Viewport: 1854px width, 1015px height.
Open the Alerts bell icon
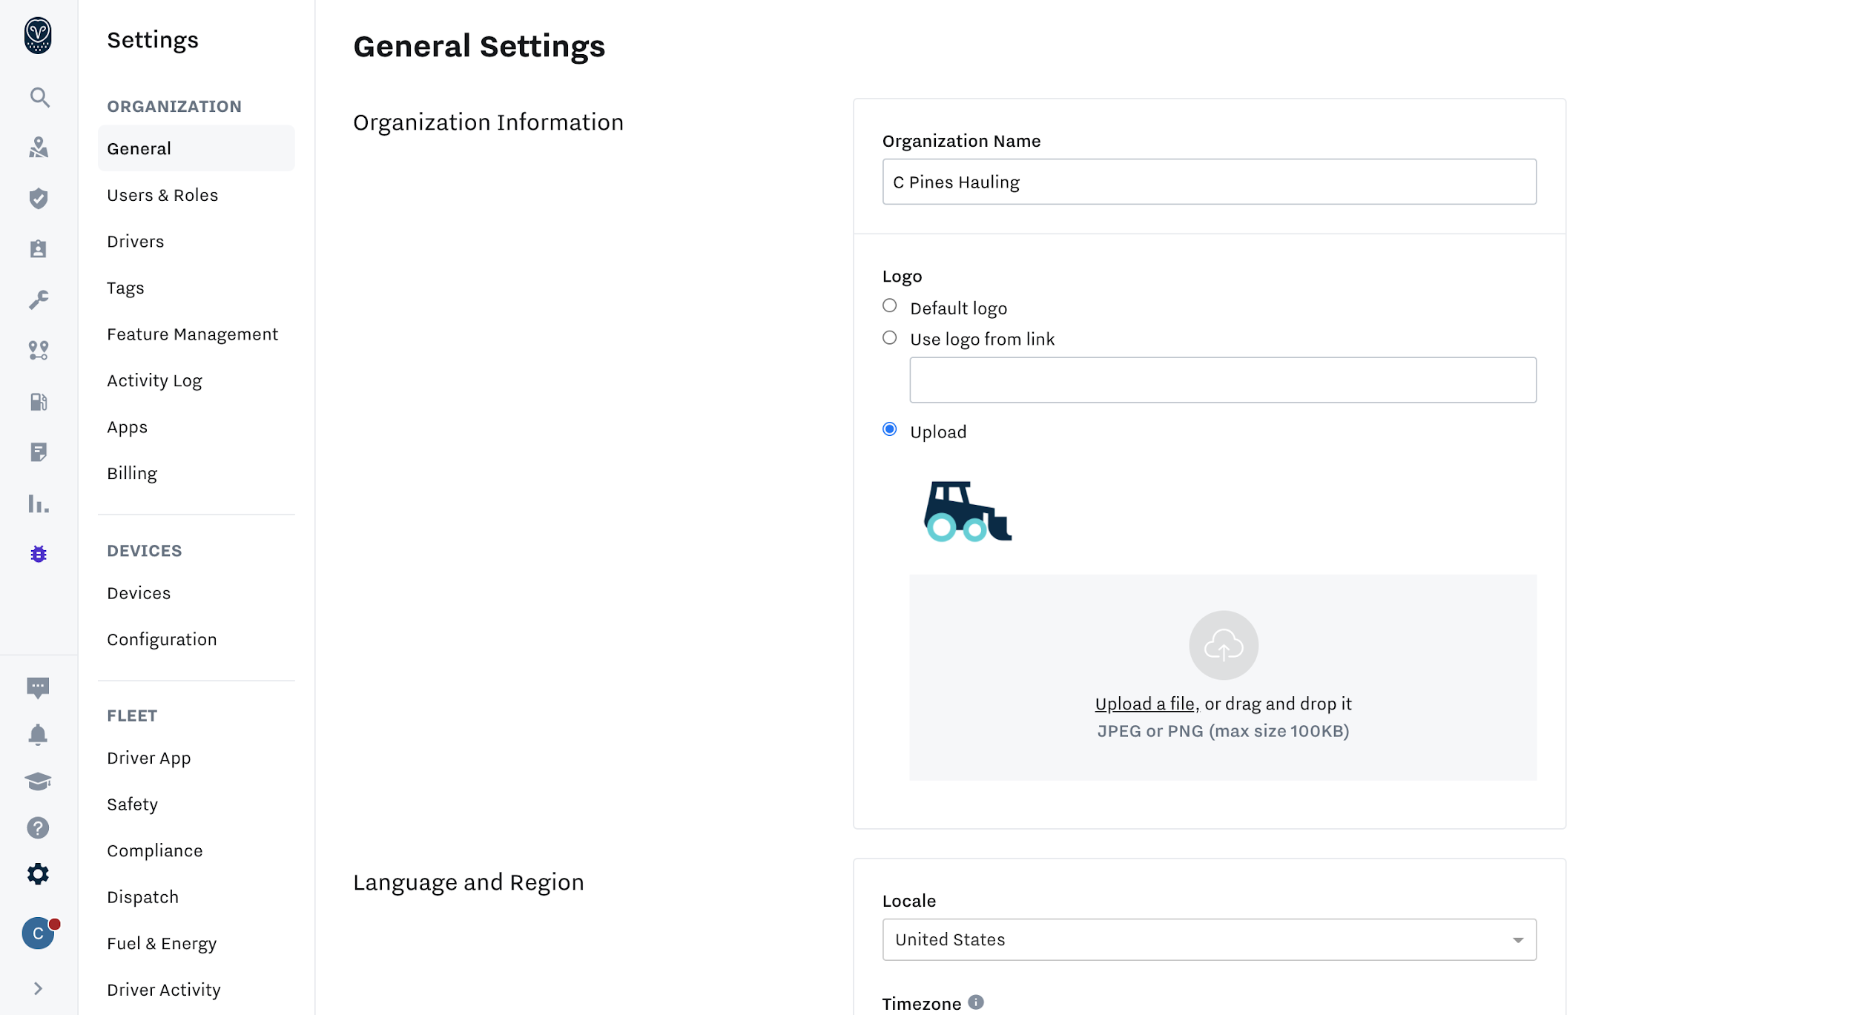39,734
